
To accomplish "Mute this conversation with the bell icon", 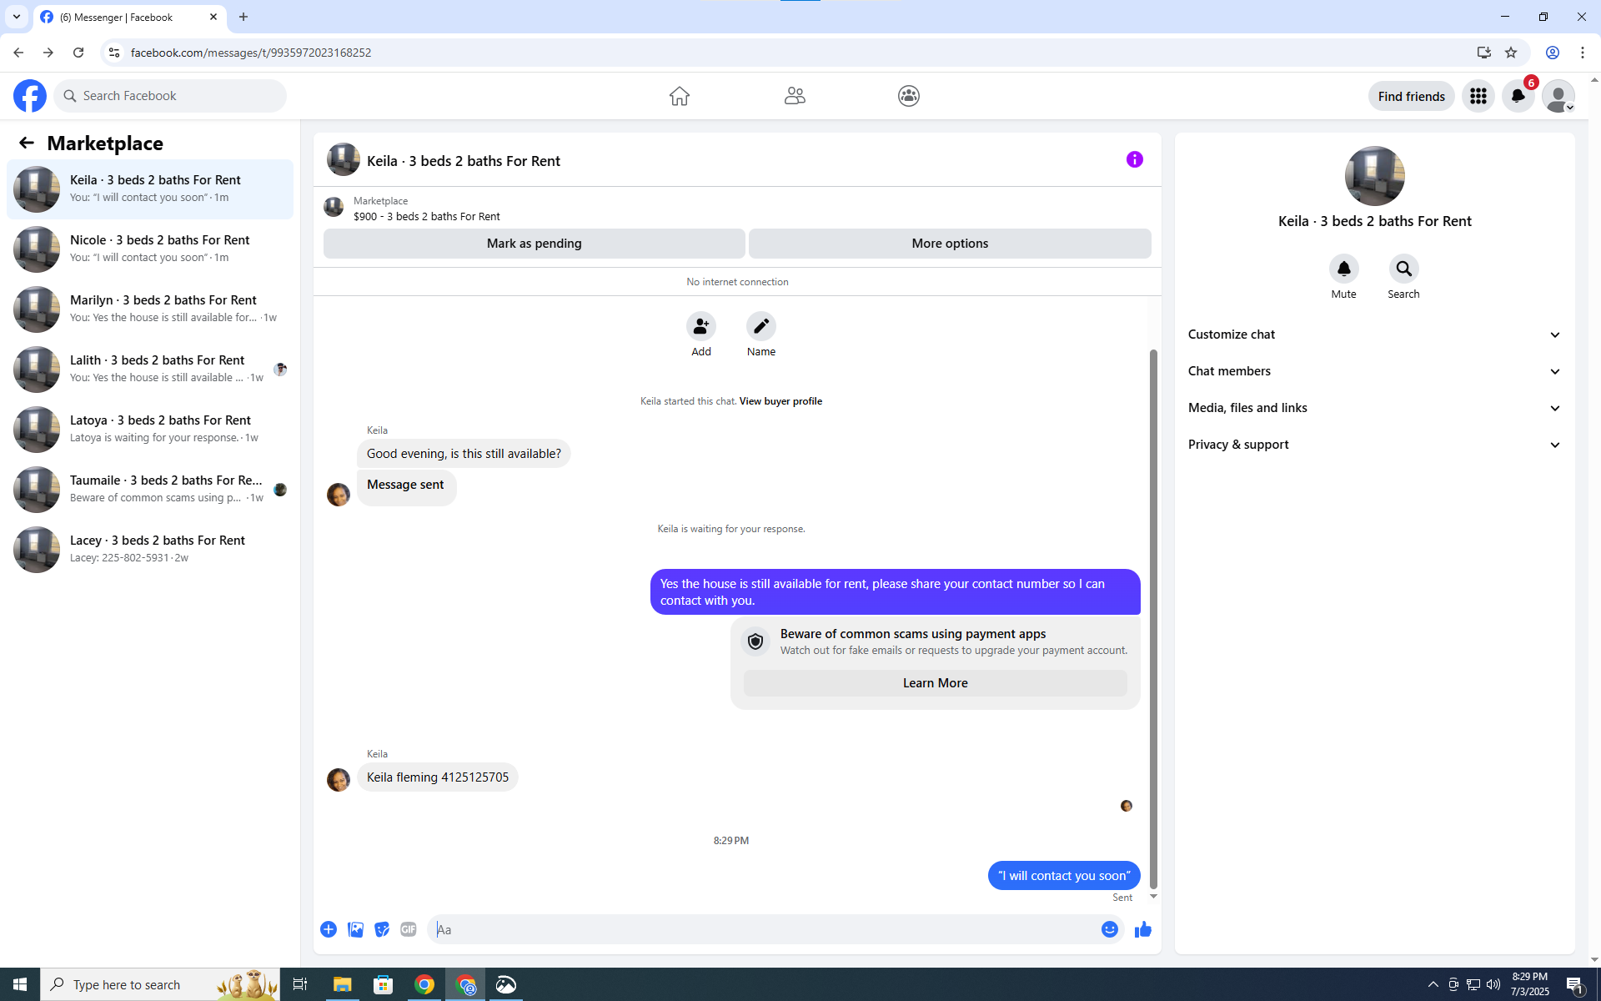I will pos(1343,269).
